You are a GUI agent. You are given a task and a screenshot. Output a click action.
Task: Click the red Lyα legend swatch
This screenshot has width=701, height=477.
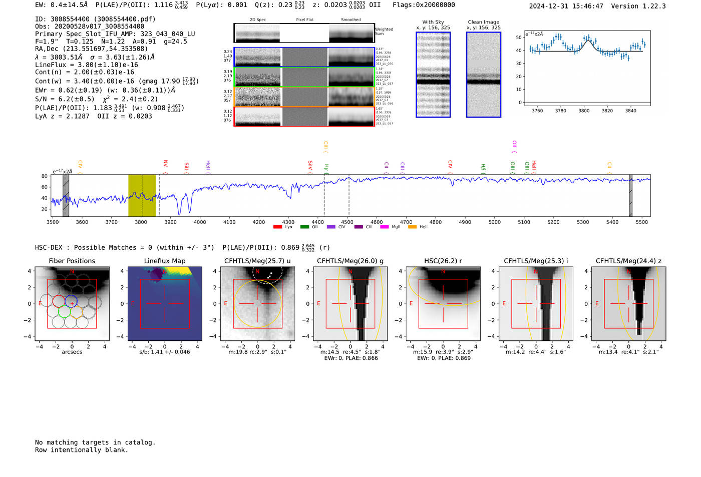[277, 227]
